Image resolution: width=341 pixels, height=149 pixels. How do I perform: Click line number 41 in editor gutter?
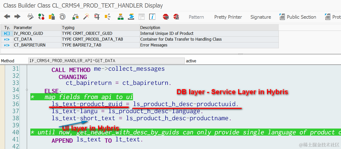[16, 139]
